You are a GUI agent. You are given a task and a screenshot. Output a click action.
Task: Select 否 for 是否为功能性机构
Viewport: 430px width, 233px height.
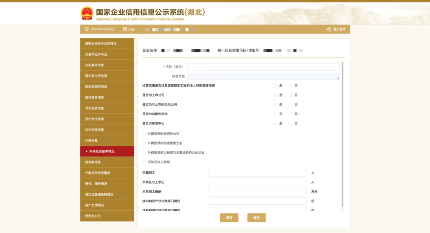tap(291, 114)
